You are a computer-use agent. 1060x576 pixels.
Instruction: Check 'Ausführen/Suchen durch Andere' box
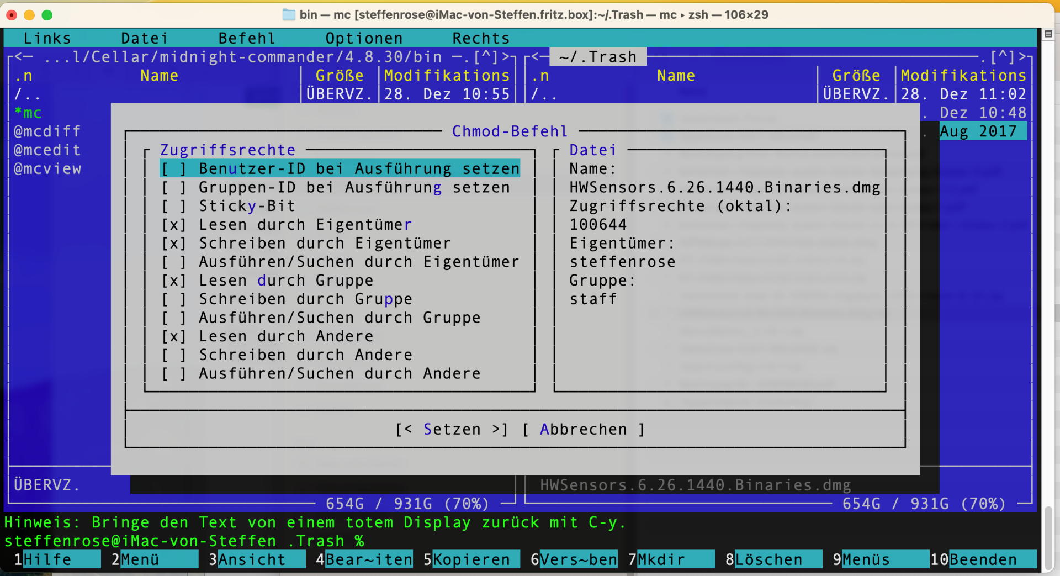173,374
